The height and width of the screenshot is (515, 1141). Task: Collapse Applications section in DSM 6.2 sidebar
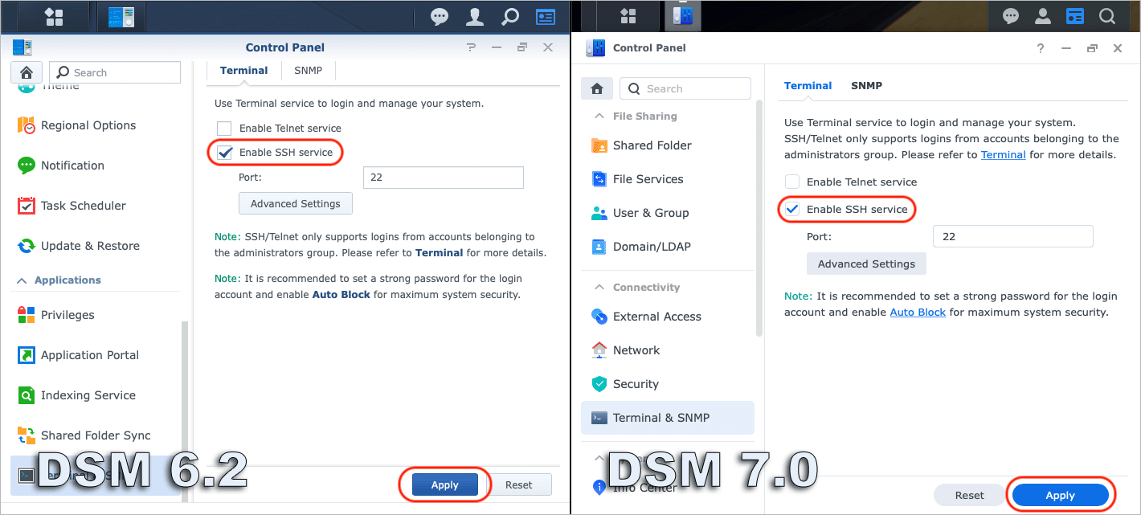point(22,280)
